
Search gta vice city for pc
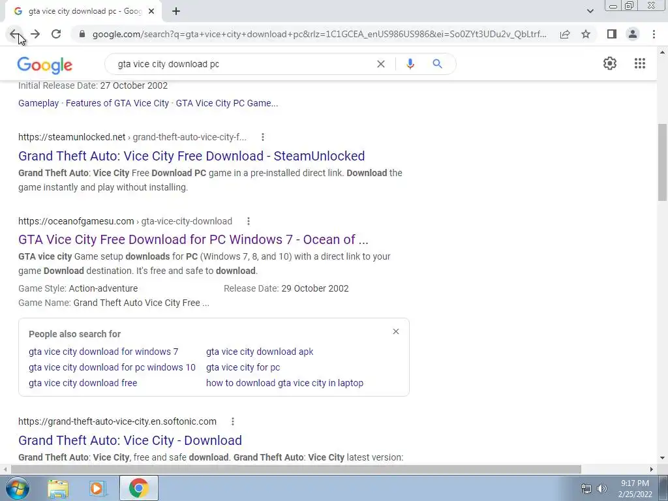243,367
